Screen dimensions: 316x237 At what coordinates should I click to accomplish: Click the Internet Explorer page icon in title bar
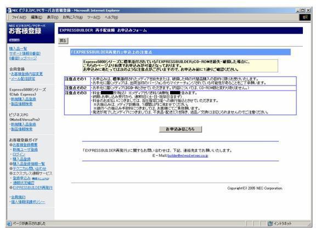tap(9, 10)
